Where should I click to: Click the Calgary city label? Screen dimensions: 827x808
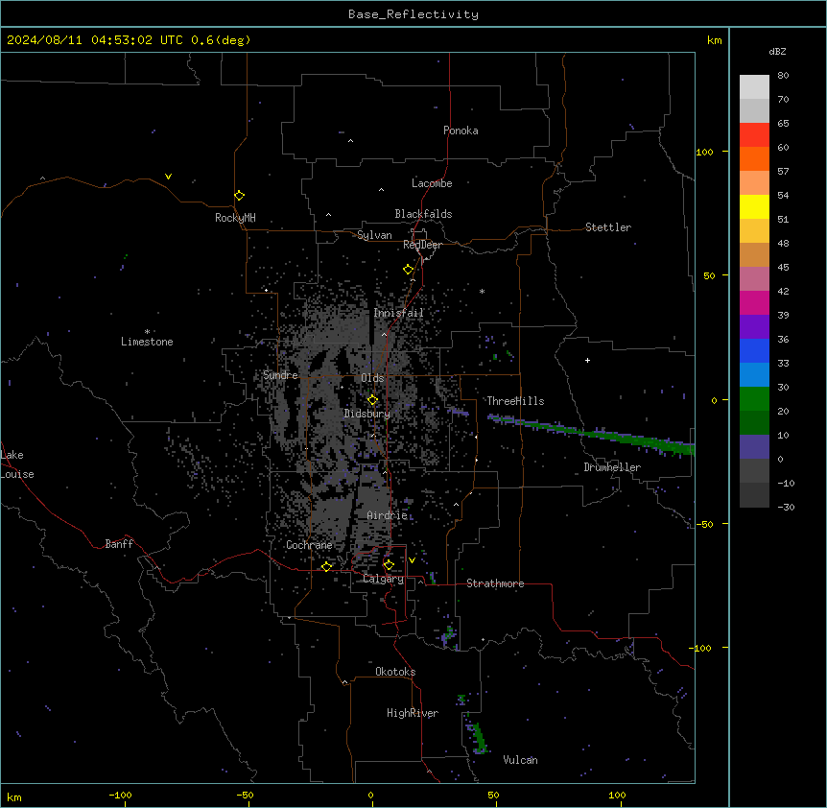click(x=383, y=579)
